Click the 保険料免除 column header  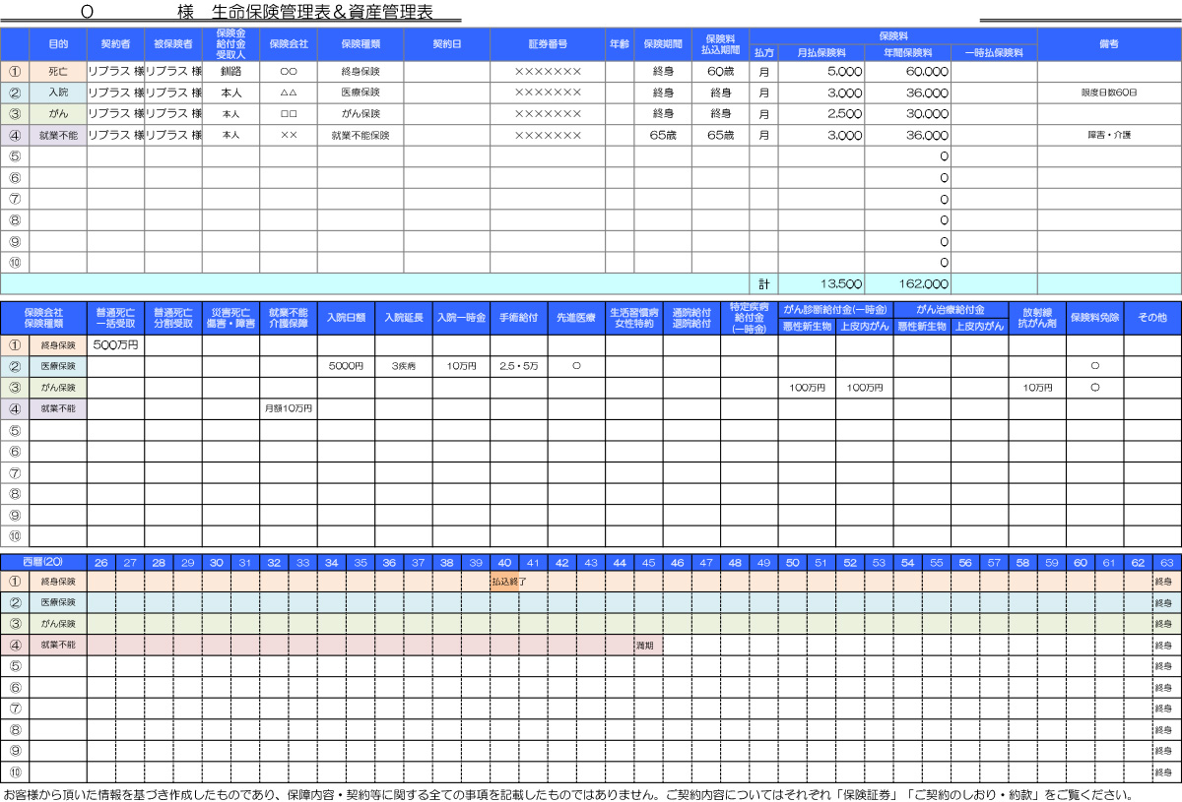click(1094, 318)
